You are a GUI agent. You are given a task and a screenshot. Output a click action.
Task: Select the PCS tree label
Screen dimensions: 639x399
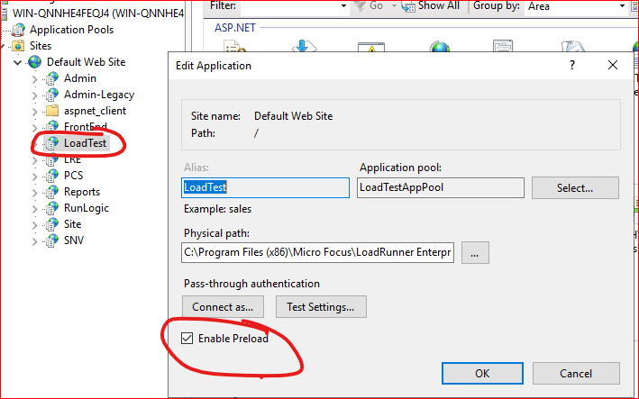[x=73, y=176]
